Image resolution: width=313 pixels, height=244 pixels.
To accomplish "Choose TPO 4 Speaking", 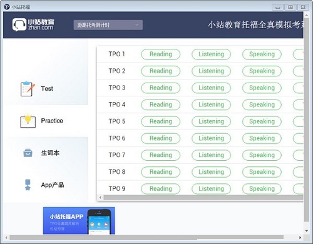I will click(262, 104).
